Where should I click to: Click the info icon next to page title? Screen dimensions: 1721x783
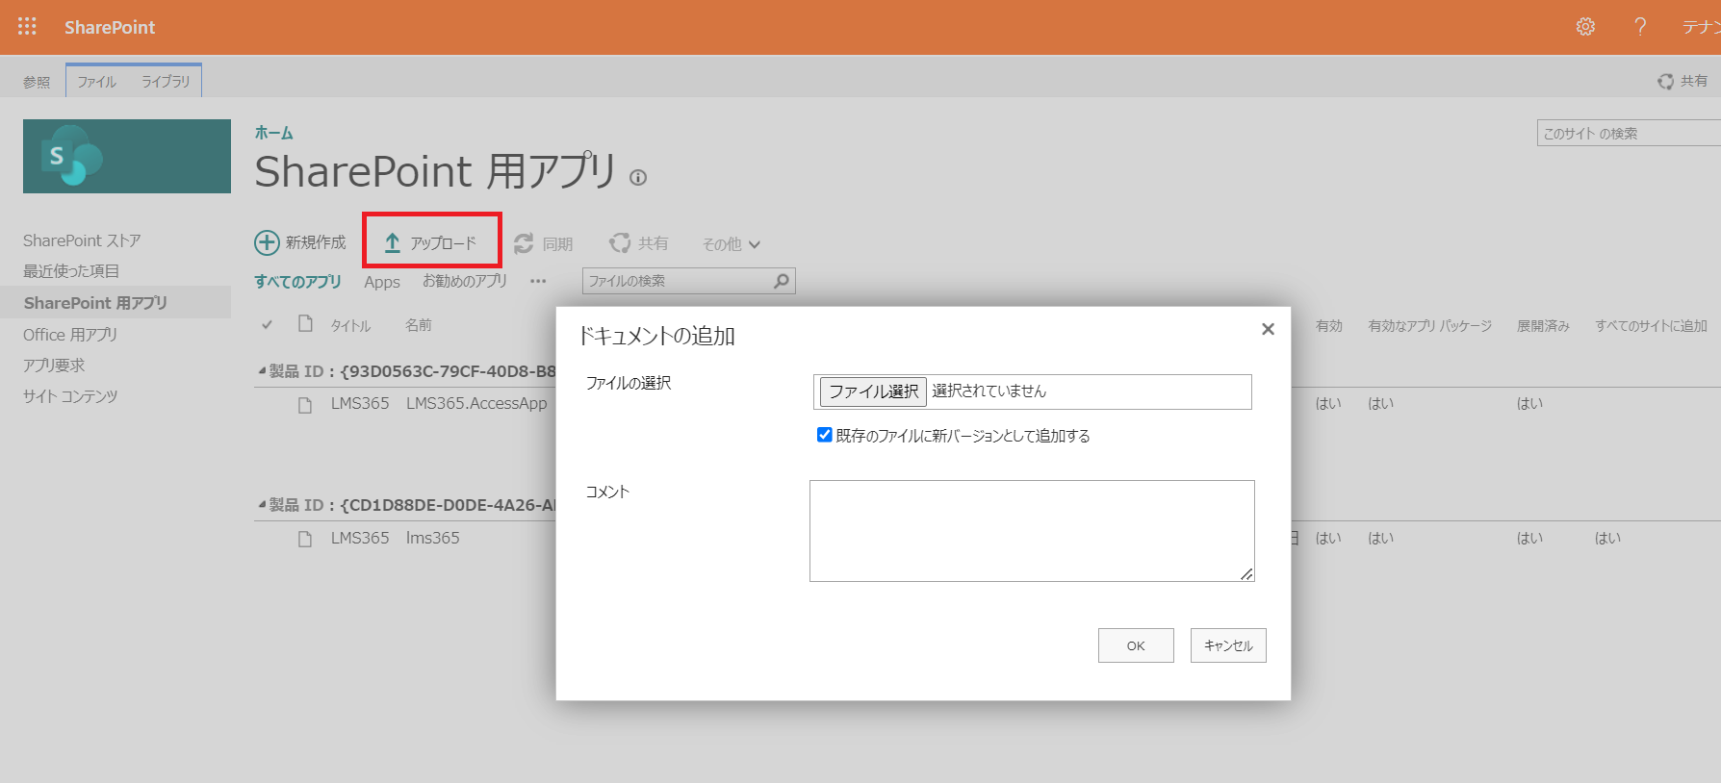coord(638,177)
